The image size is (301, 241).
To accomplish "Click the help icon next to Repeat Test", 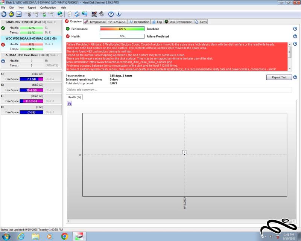I will pos(295,77).
